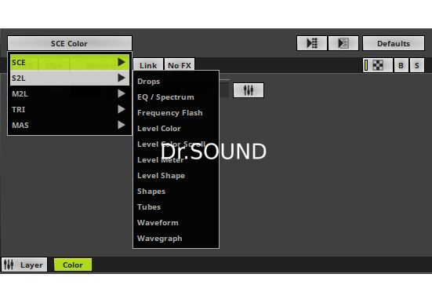
Task: Select the TRI category in menu
Action: coord(70,109)
